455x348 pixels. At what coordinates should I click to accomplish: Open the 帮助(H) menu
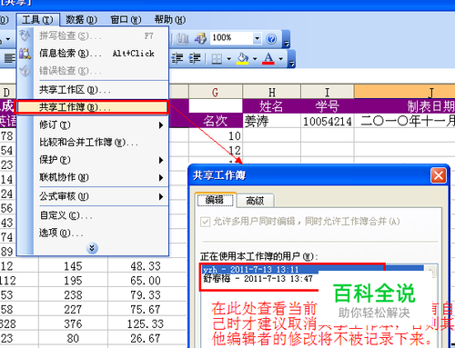click(170, 20)
